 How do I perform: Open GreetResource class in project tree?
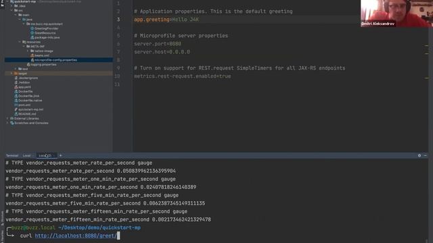point(45,33)
